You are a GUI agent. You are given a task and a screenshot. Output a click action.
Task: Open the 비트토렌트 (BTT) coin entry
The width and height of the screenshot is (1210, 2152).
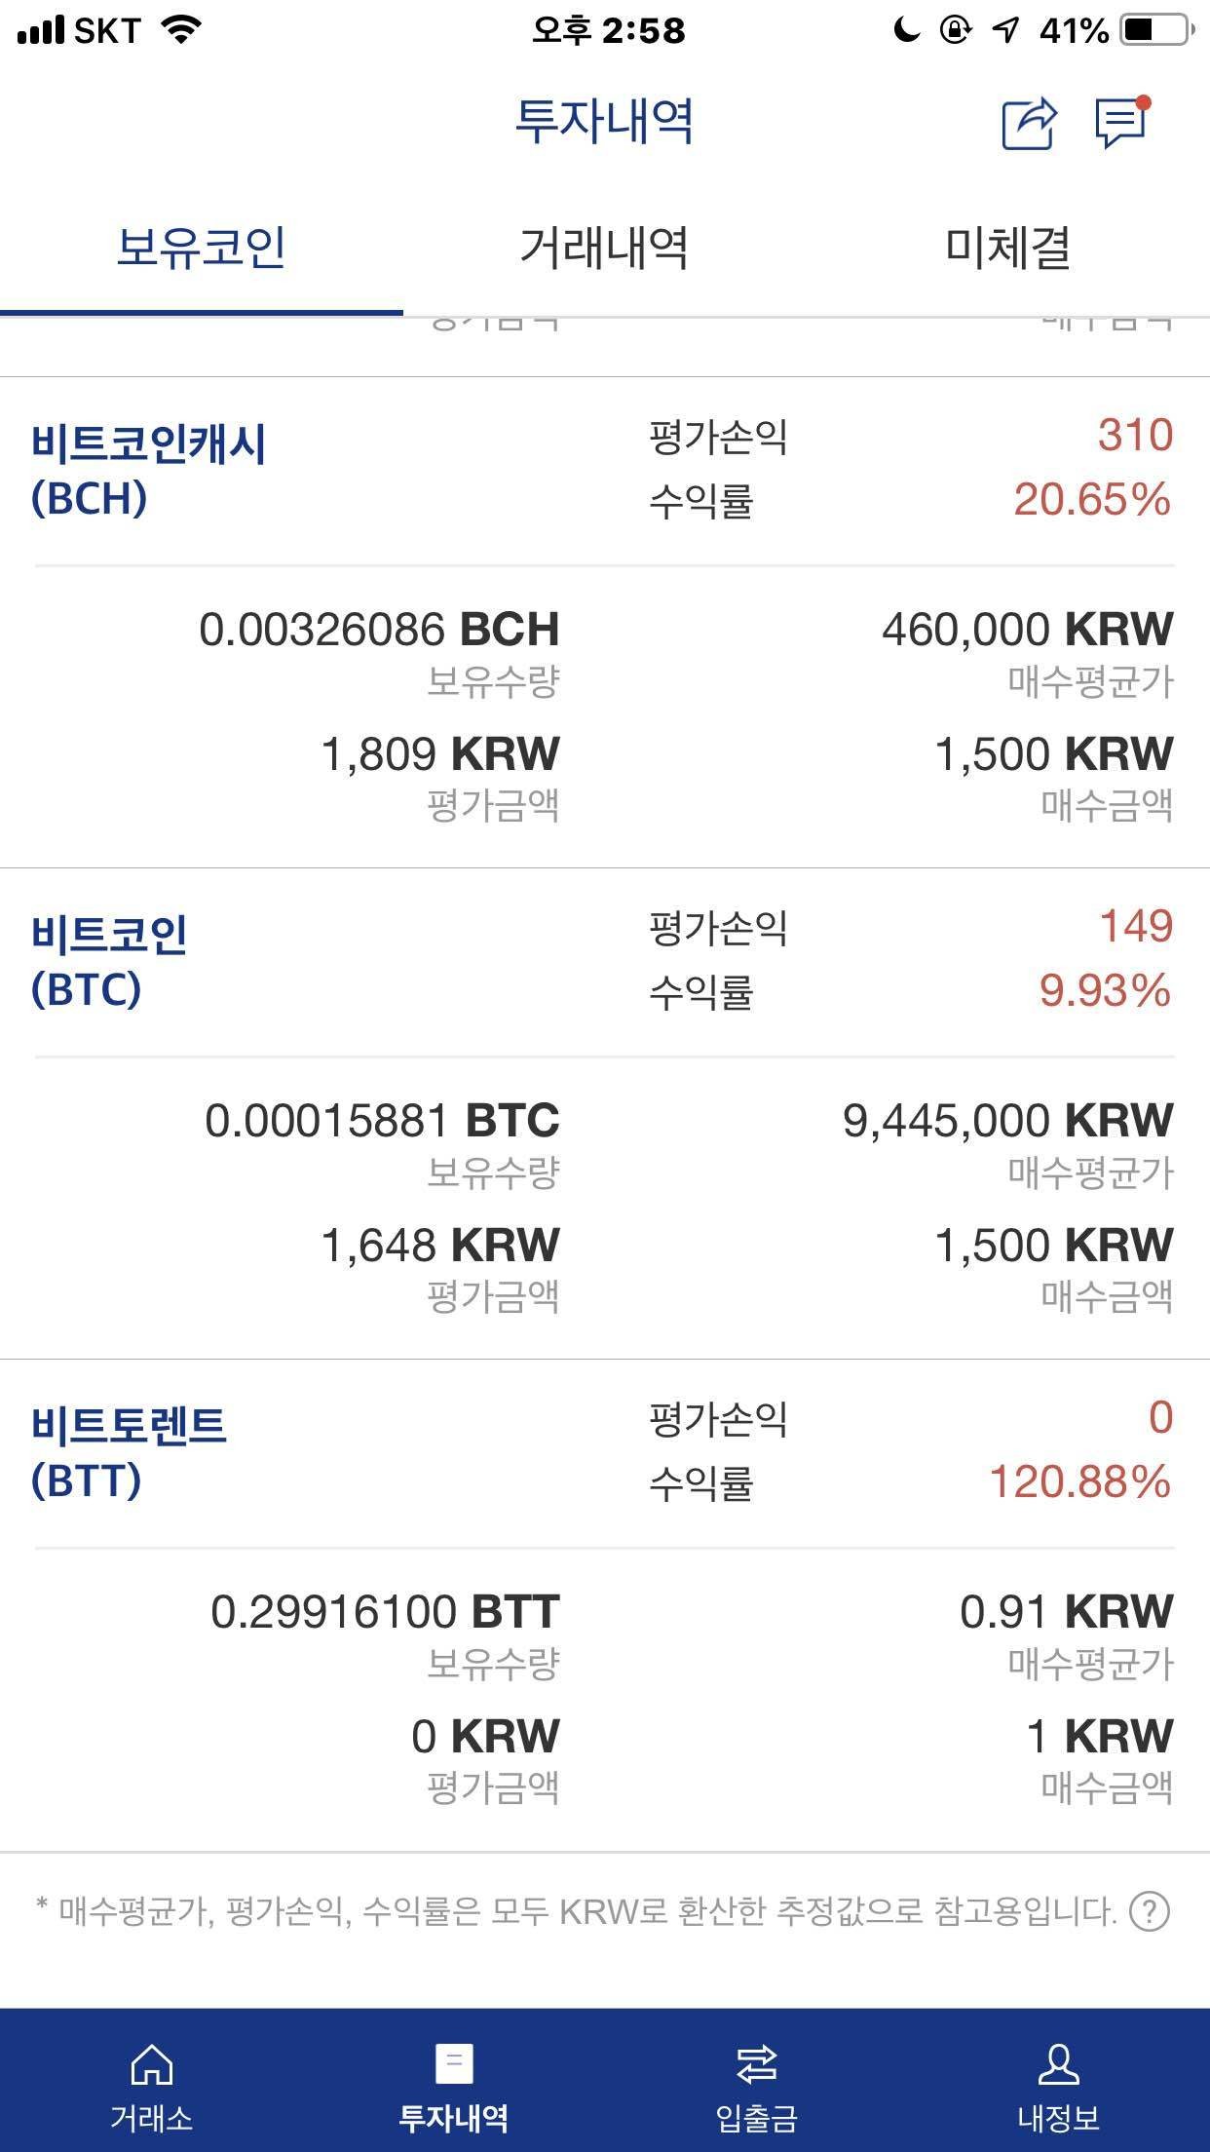[129, 1452]
